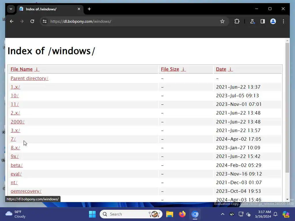Screen dimensions: 295x221
Task: Reload the current page
Action: click(x=32, y=21)
